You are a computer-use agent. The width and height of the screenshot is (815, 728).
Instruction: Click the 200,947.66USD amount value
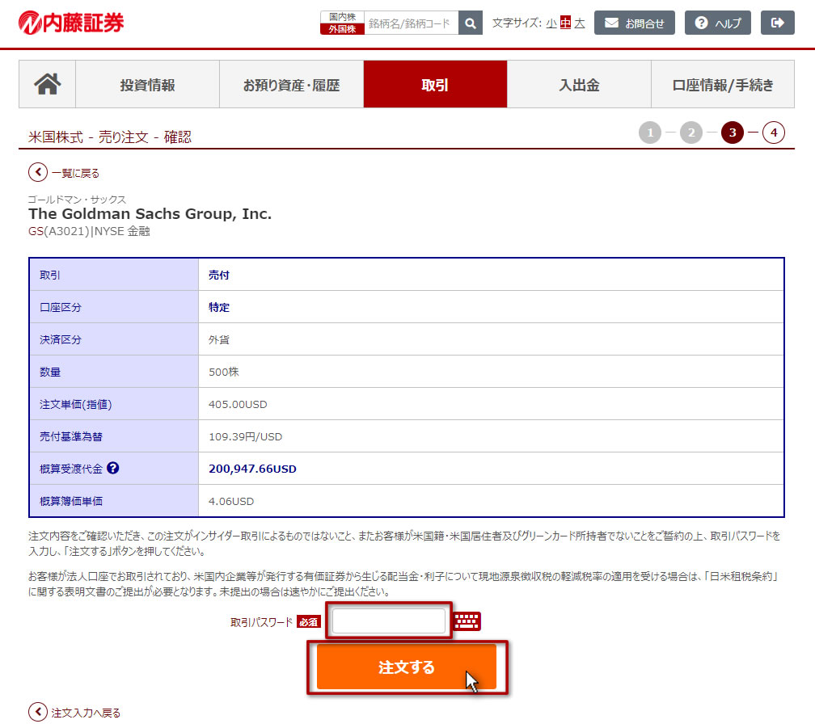point(252,469)
